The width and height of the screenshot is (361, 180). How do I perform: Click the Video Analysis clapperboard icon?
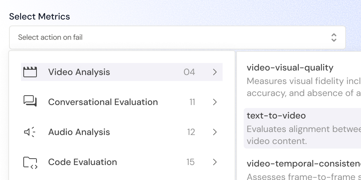30,72
